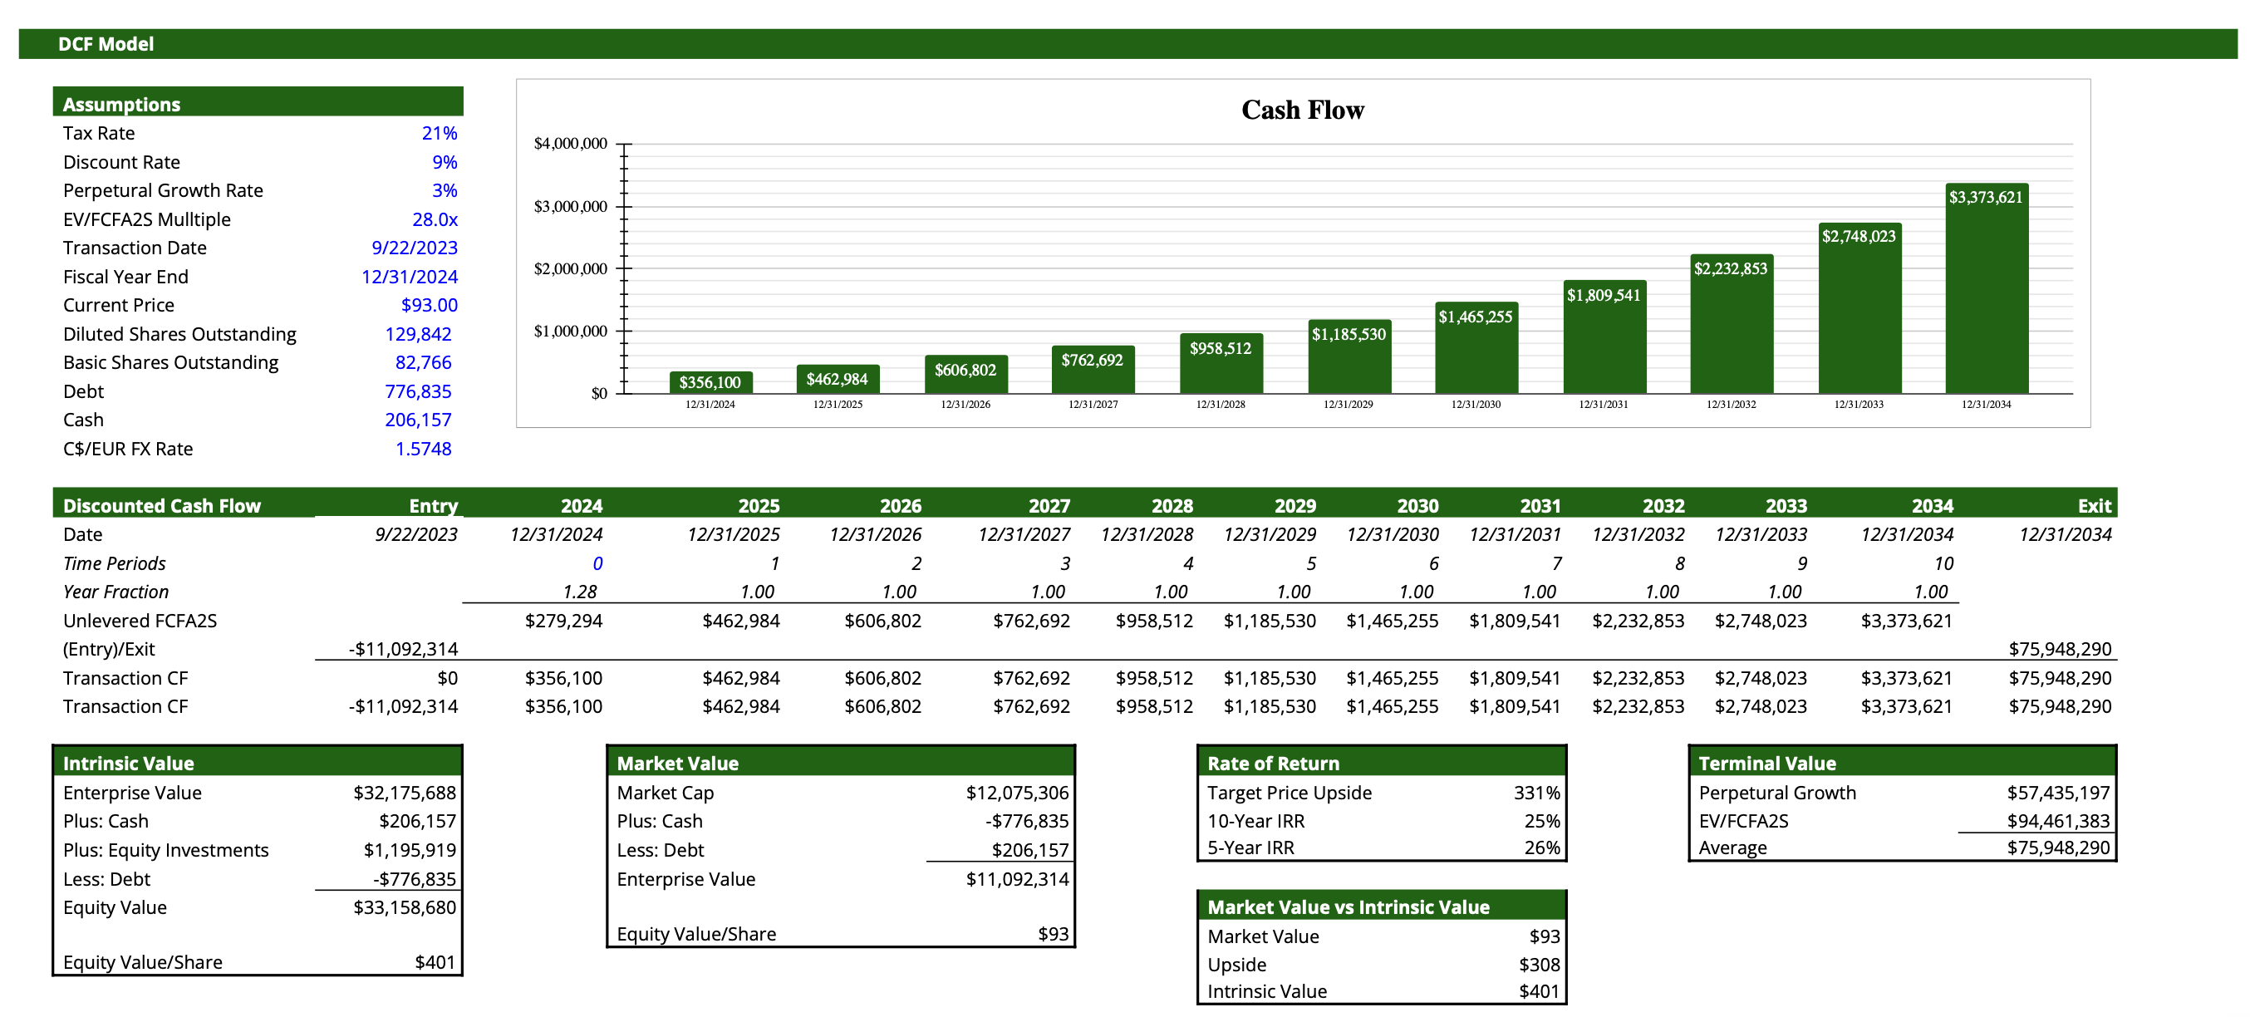Select the Discounted Cash Flow header cell
2250x1017 pixels.
point(161,506)
